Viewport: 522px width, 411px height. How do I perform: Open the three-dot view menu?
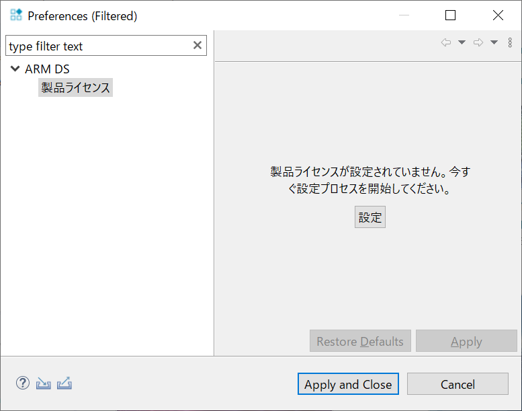(510, 42)
